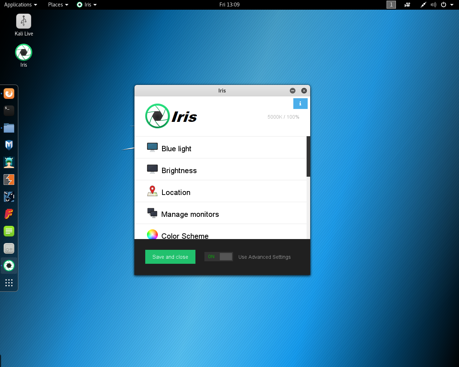Open the Iris app menu in top bar
Screen dimensions: 459x367
[x=87, y=5]
